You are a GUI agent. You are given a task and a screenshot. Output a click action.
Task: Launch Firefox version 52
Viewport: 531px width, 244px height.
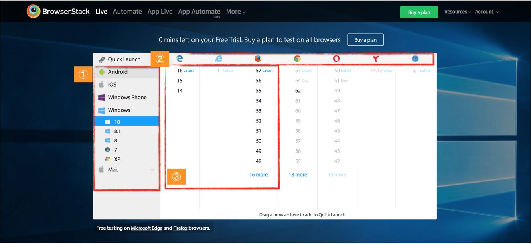pos(259,121)
